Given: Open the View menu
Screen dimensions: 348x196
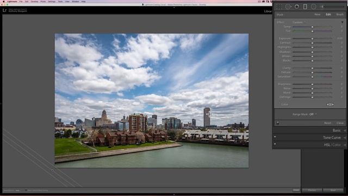Looking at the screenshot, I should pos(67,1).
